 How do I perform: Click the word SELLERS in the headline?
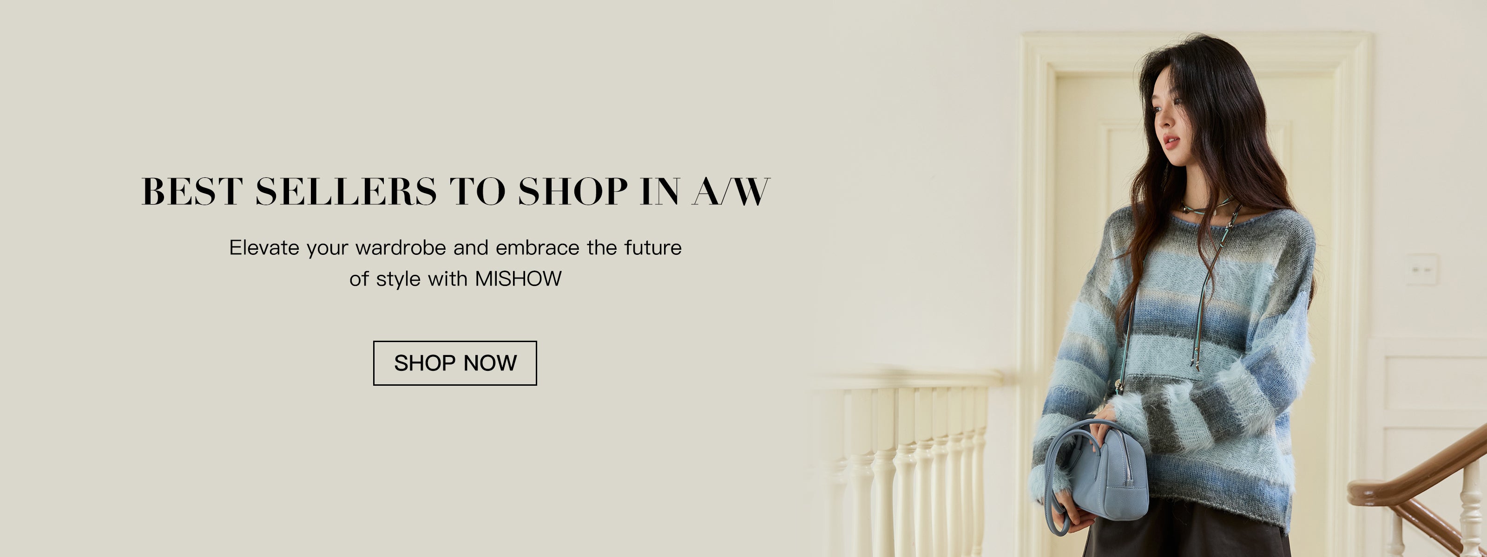pyautogui.click(x=346, y=191)
